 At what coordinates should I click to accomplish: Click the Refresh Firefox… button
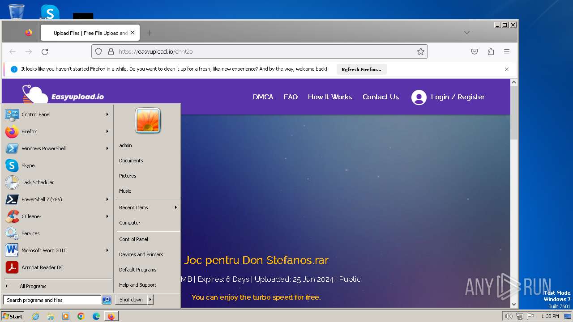[x=361, y=69]
